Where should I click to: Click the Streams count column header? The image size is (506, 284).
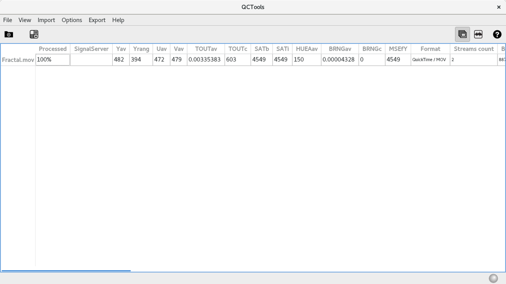(x=474, y=49)
